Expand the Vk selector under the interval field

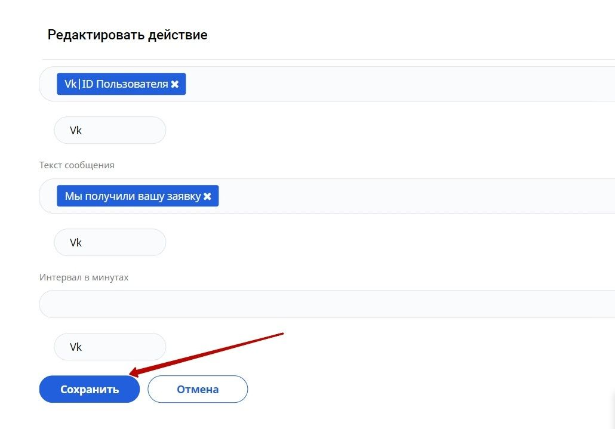110,347
